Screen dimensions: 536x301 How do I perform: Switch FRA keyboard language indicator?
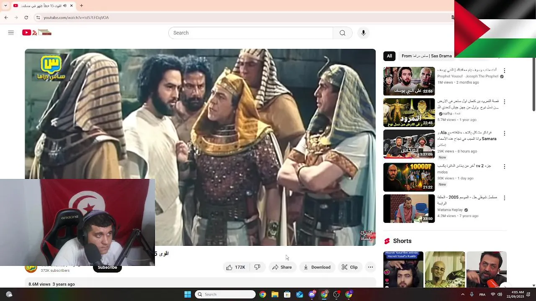click(x=482, y=294)
